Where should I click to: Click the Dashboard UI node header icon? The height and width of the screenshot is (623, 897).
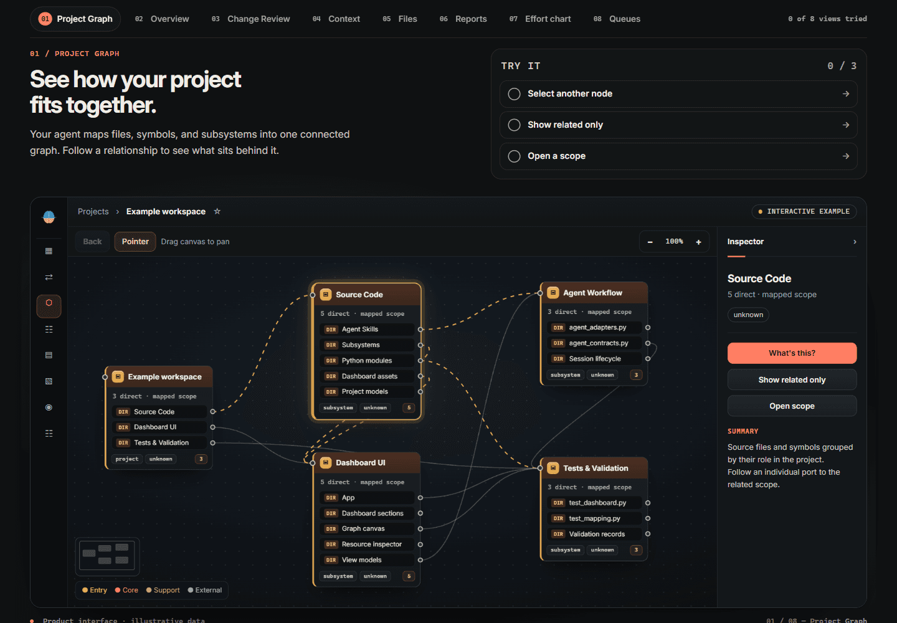(326, 463)
